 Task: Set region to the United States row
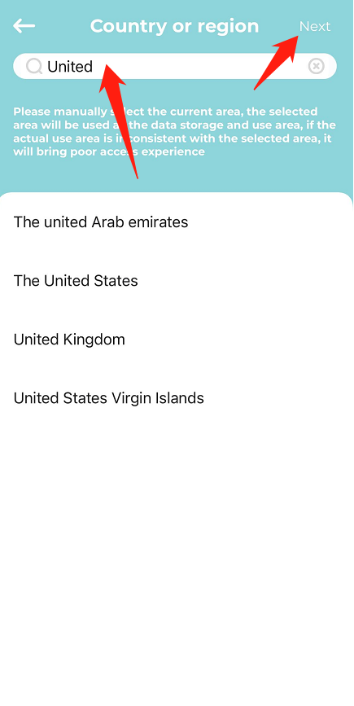pyautogui.click(x=177, y=280)
